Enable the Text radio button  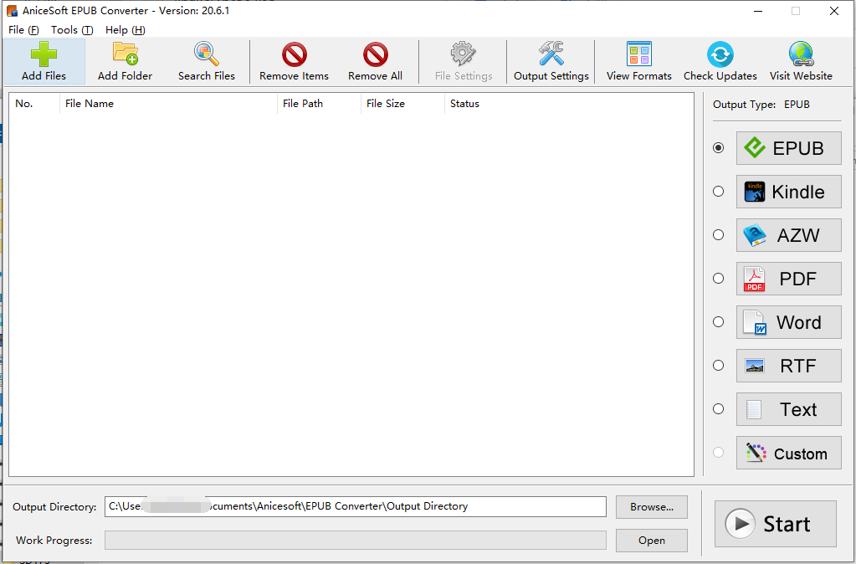[x=719, y=409]
